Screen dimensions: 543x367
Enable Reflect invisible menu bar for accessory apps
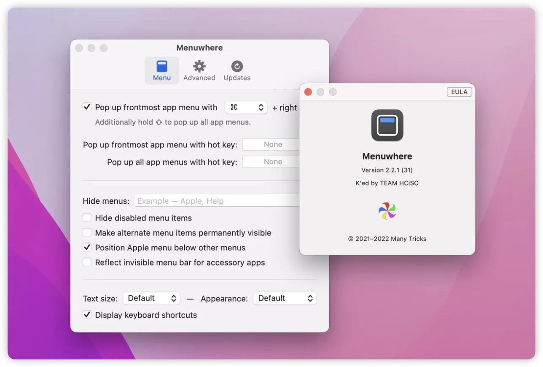click(x=87, y=262)
